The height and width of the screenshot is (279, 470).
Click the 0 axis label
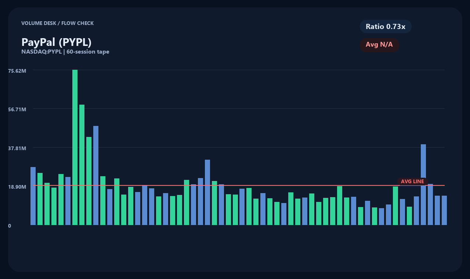(10, 226)
